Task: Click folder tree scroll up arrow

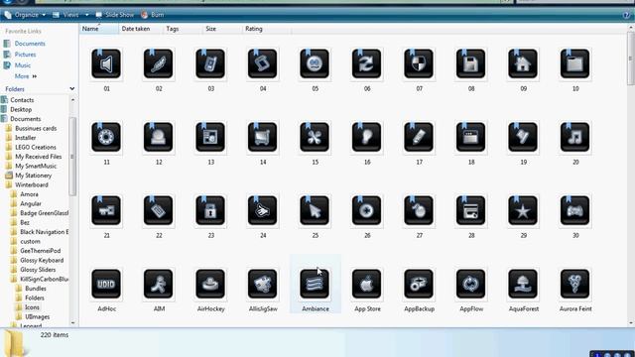Action: (x=72, y=100)
